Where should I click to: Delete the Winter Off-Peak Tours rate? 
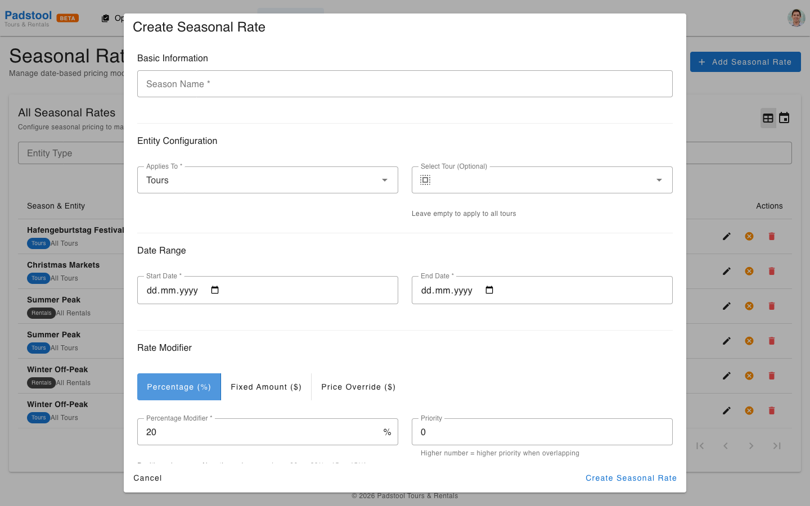click(772, 410)
